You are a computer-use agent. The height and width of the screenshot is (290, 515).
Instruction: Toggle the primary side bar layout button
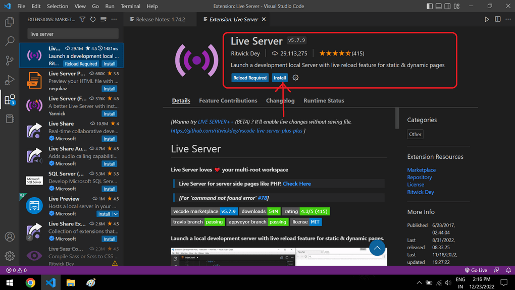tap(430, 6)
